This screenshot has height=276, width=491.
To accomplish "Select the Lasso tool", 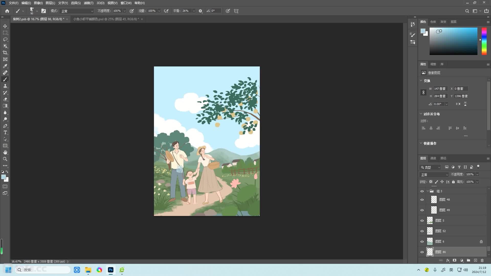I will [x=5, y=40].
